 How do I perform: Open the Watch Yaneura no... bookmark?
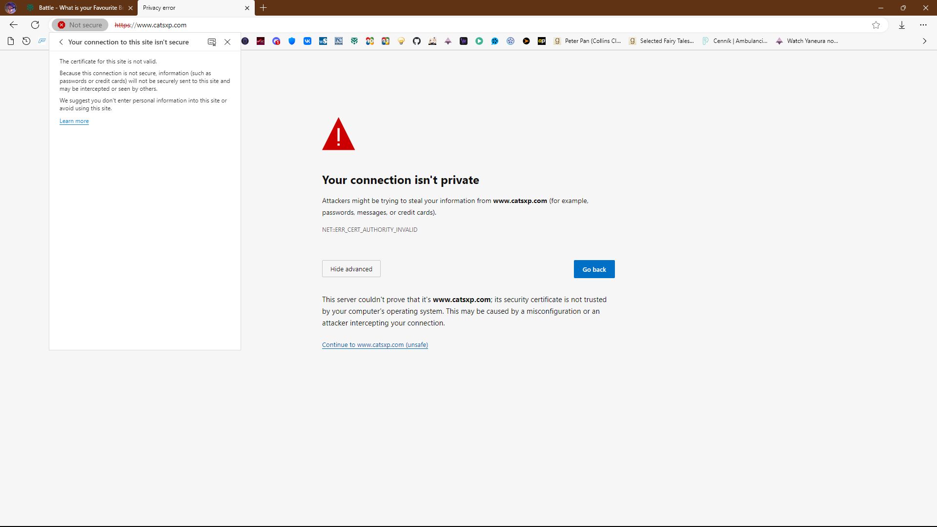807,41
